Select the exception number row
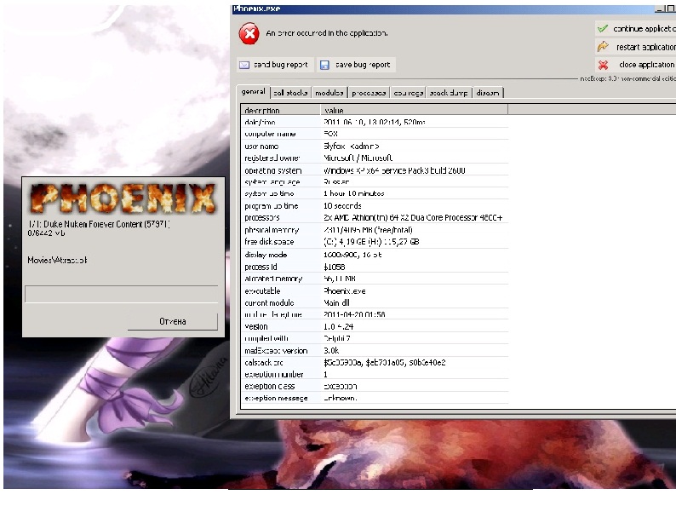 click(375, 375)
